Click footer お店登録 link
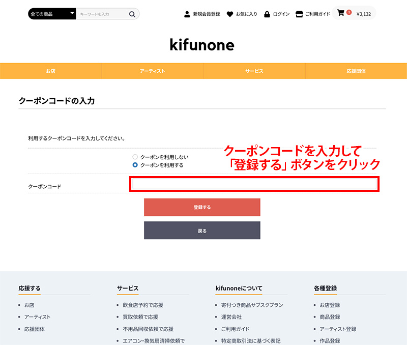 (x=330, y=305)
